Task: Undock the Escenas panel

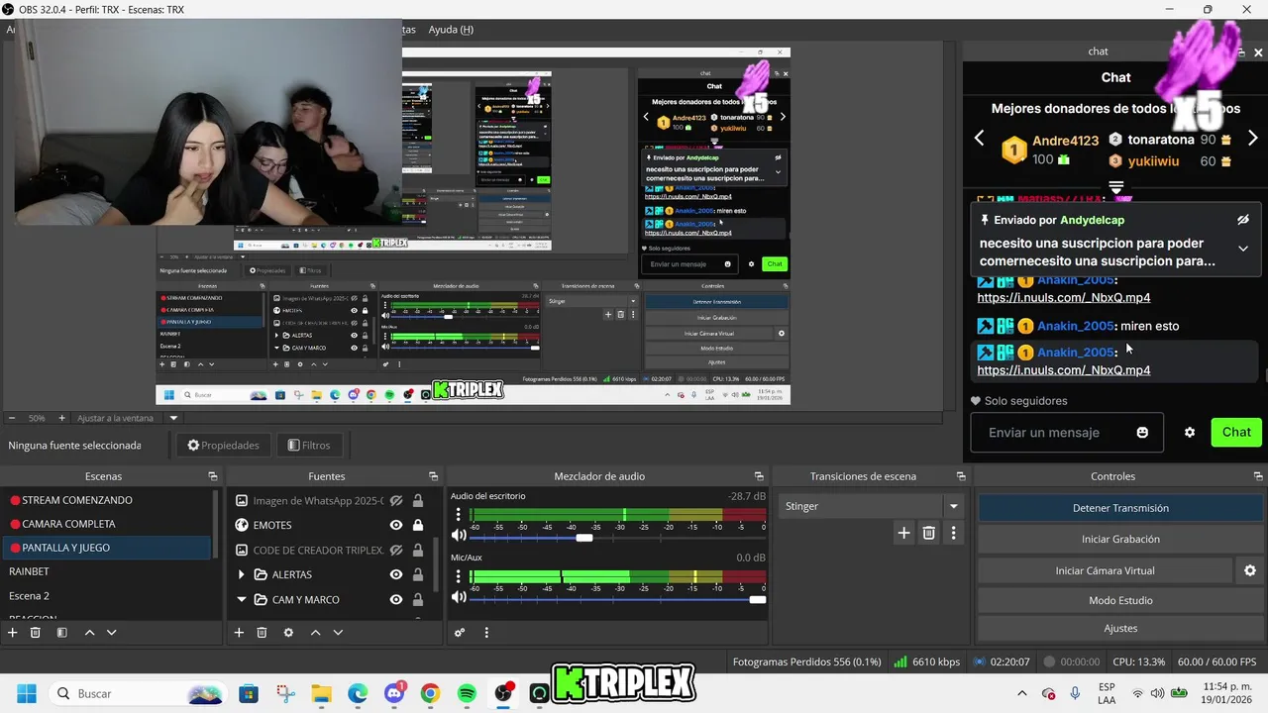Action: (x=212, y=476)
